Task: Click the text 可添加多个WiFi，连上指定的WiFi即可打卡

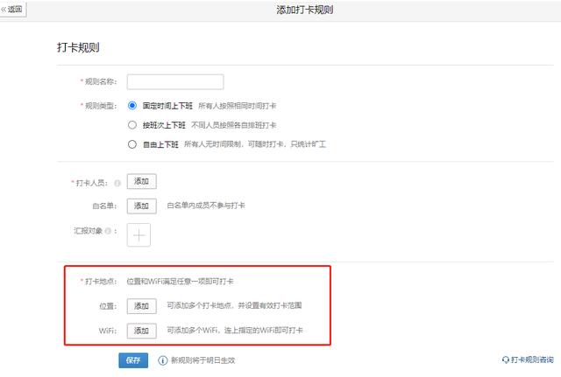Action: (235, 331)
